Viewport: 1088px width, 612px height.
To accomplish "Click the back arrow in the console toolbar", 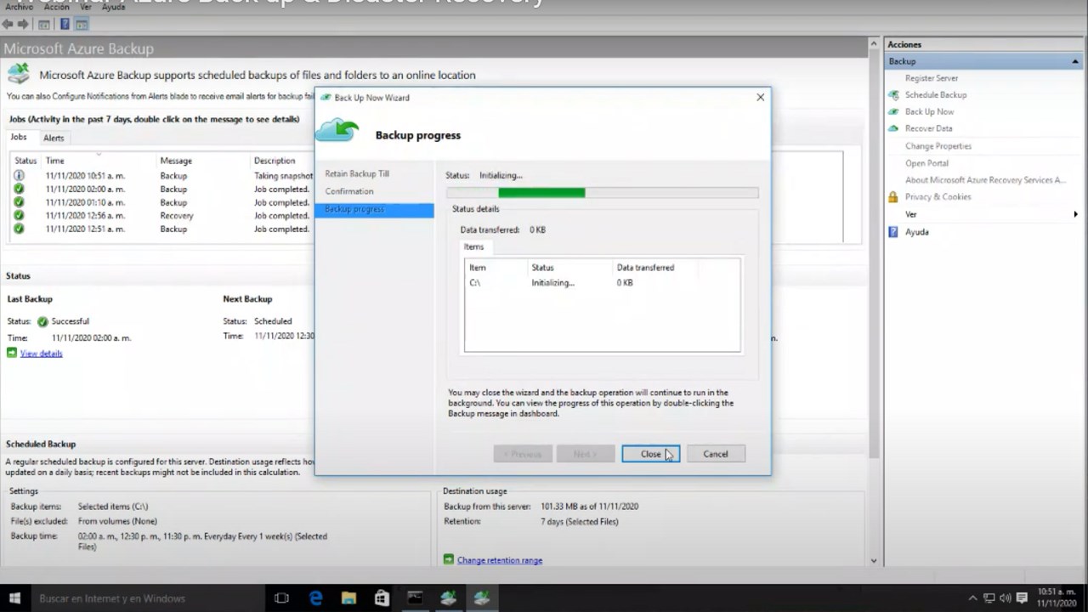I will click(x=8, y=24).
